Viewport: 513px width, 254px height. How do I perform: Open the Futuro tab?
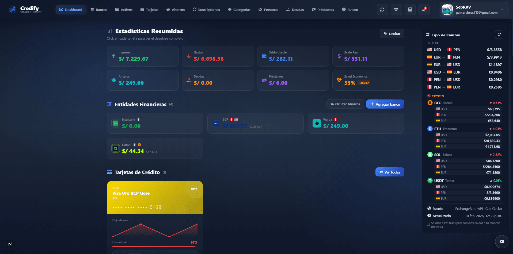coord(350,9)
